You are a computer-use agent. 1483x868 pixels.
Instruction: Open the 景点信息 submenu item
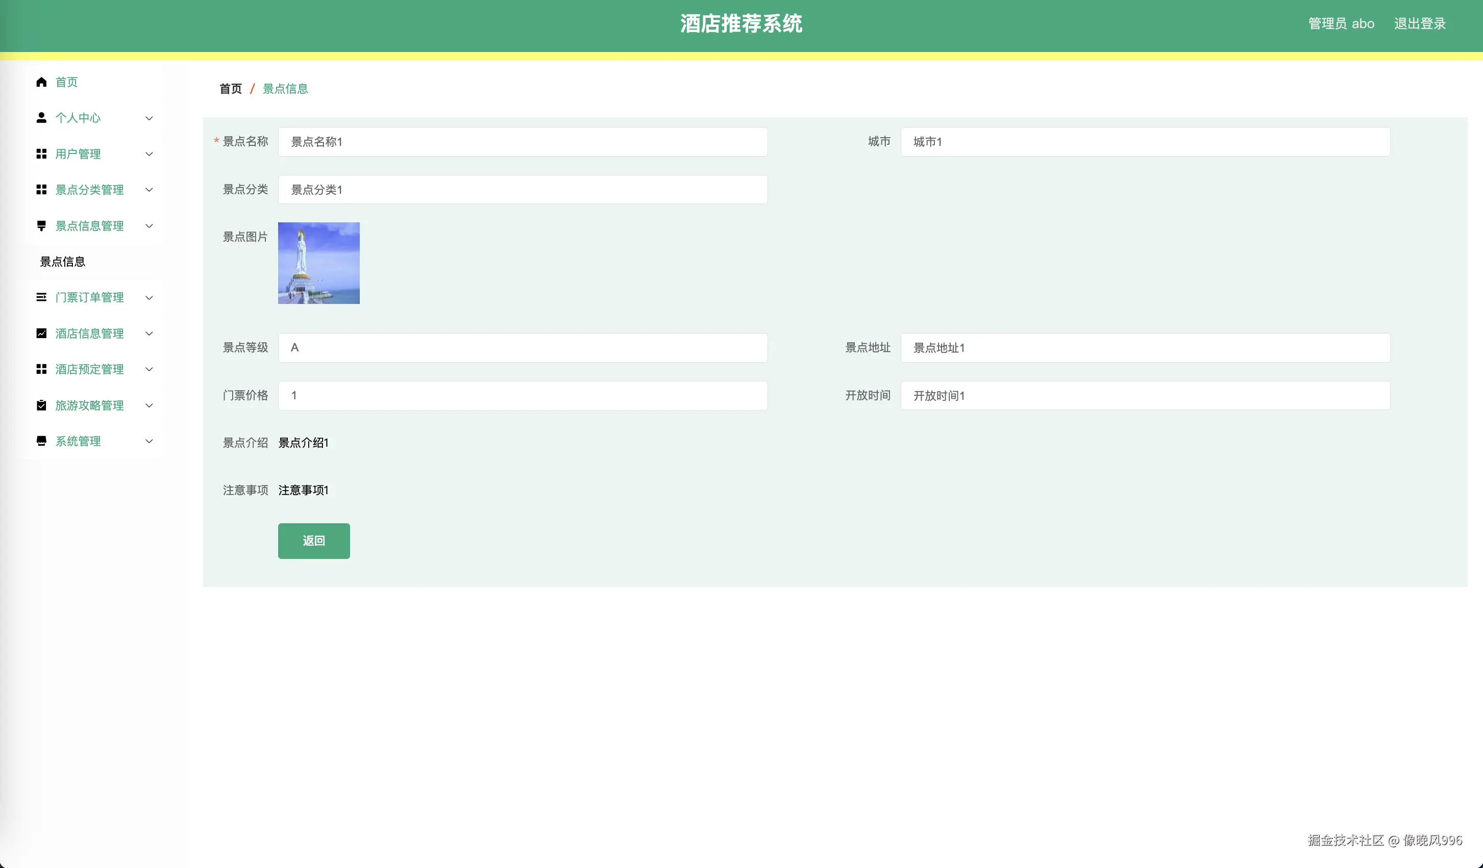point(62,262)
